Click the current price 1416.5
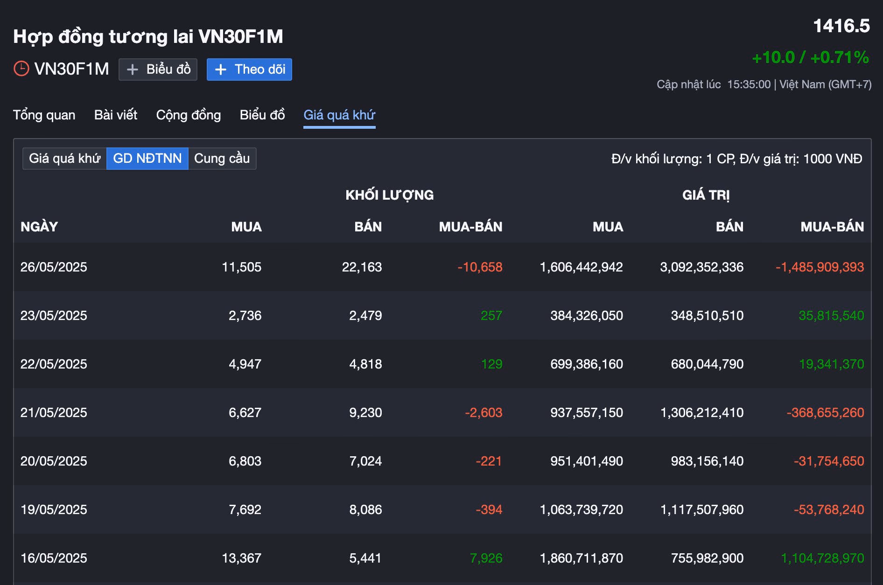Viewport: 883px width, 585px height. (x=841, y=26)
